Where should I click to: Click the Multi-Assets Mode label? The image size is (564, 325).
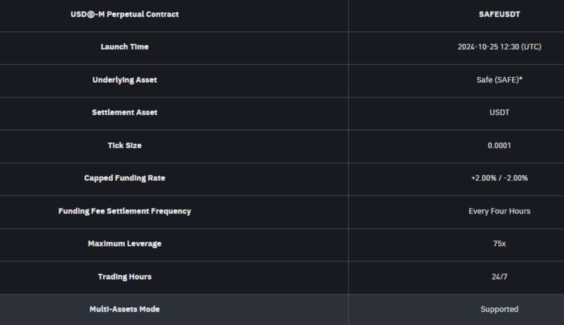coord(125,309)
